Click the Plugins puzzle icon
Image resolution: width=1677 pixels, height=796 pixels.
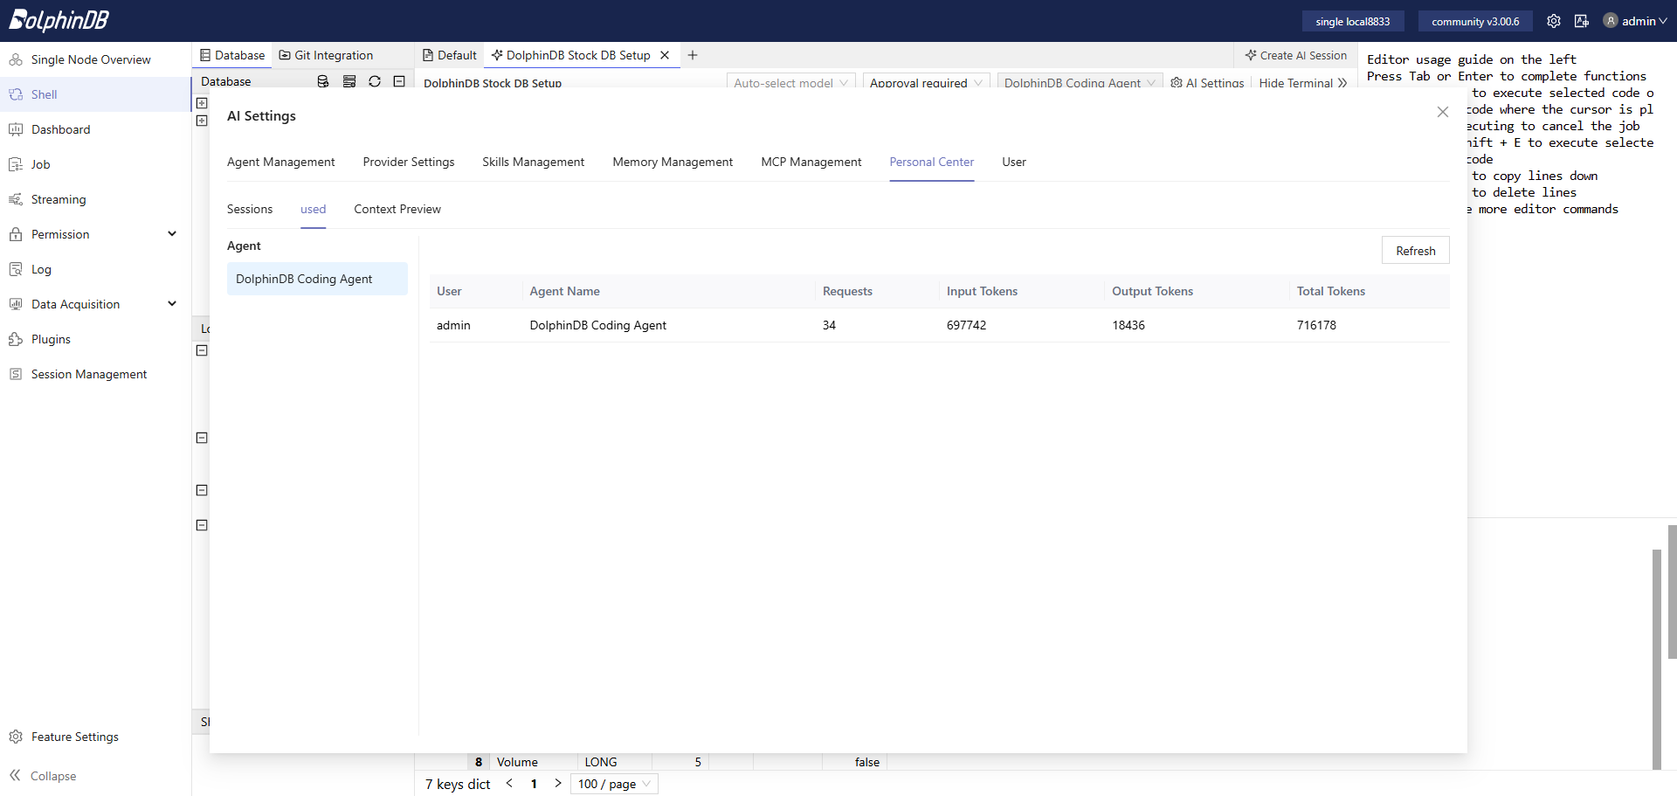click(16, 339)
